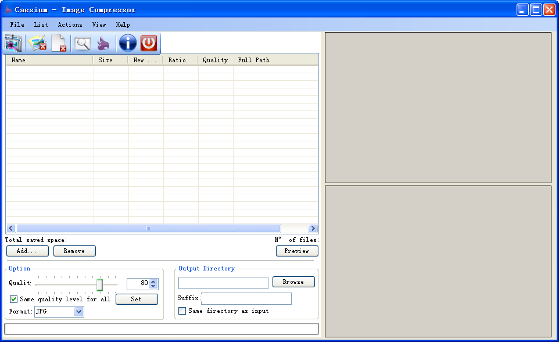Screen dimensions: 559x342
Task: Click the Suffix input field
Action: tap(246, 298)
